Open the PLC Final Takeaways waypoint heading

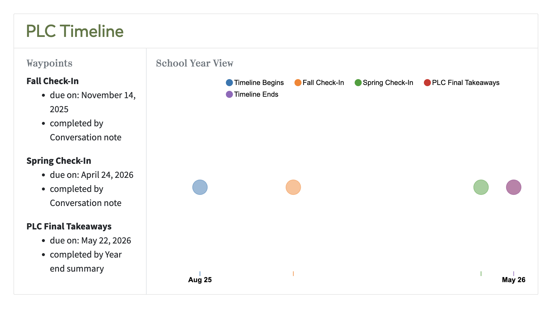tap(69, 226)
